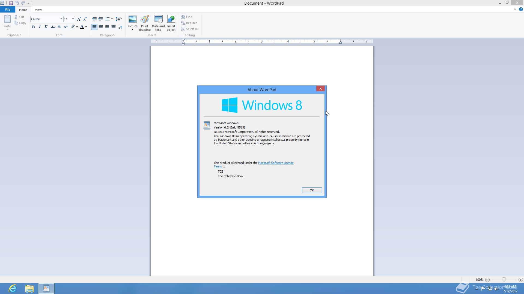Click the Replace button
This screenshot has width=524, height=294.
pos(189,23)
